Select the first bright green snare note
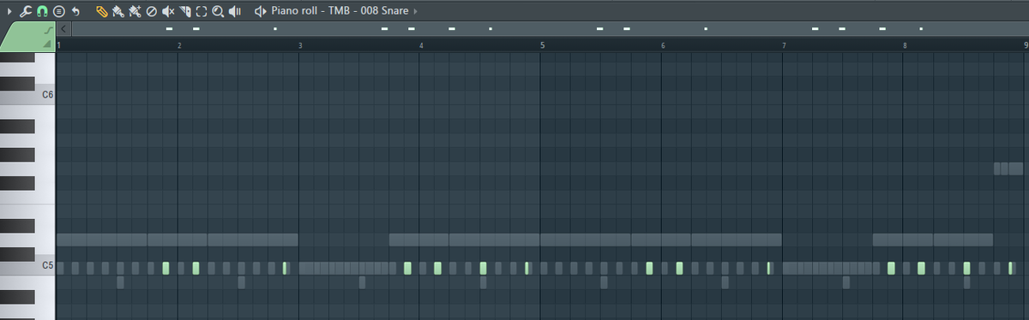Screen dimensions: 1029x320 tap(165, 268)
